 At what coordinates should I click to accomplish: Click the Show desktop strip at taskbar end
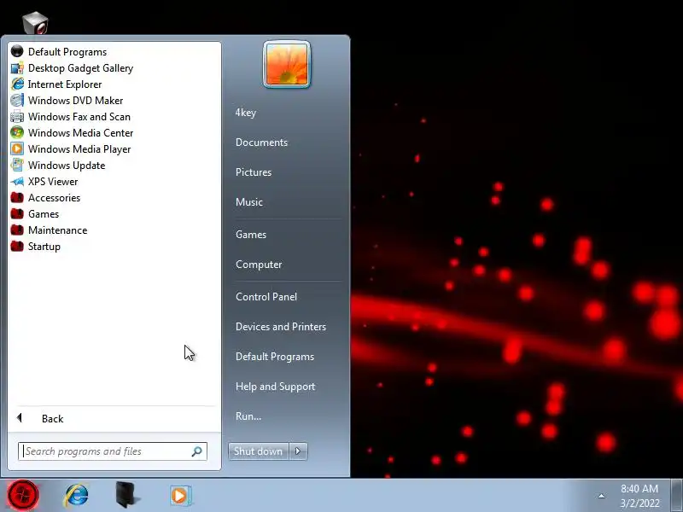[676, 496]
